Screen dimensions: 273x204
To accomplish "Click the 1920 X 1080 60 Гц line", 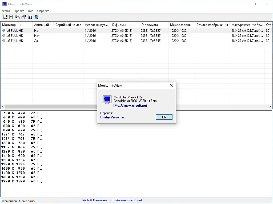I will [x=21, y=181].
